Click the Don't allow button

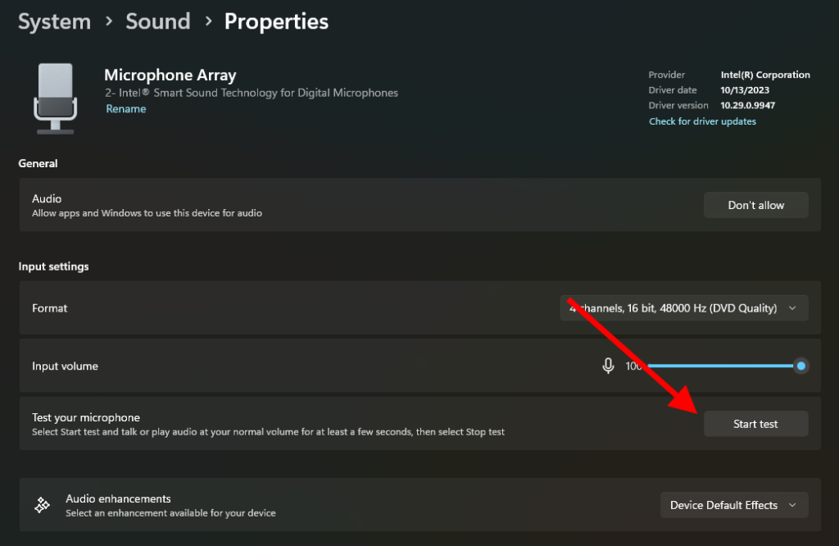click(x=755, y=205)
